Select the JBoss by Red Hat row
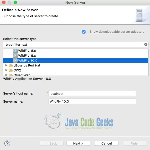150x150 pixels. click(x=75, y=66)
